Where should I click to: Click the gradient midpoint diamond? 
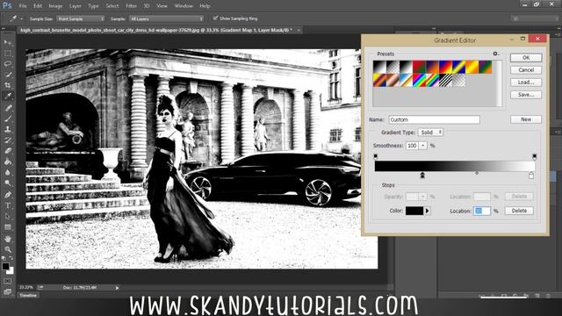477,173
